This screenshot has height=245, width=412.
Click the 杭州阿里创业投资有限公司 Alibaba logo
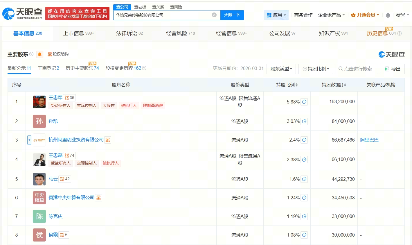coord(39,140)
